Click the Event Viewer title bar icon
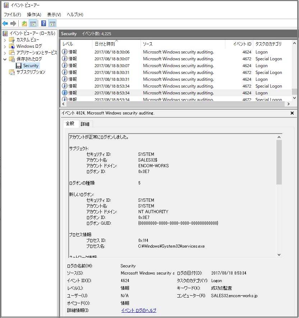Screen dimensions: 299x318 click(6, 5)
